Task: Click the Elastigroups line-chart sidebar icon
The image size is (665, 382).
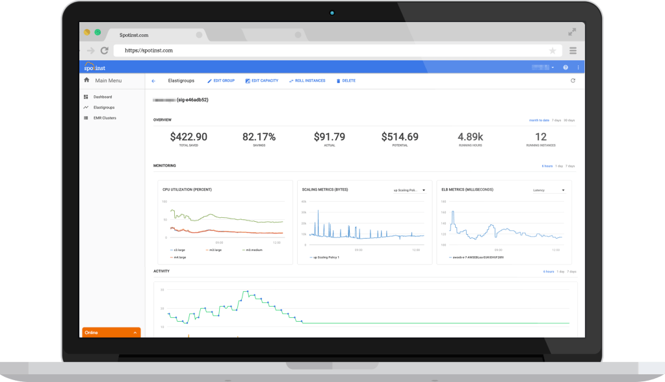Action: point(86,108)
